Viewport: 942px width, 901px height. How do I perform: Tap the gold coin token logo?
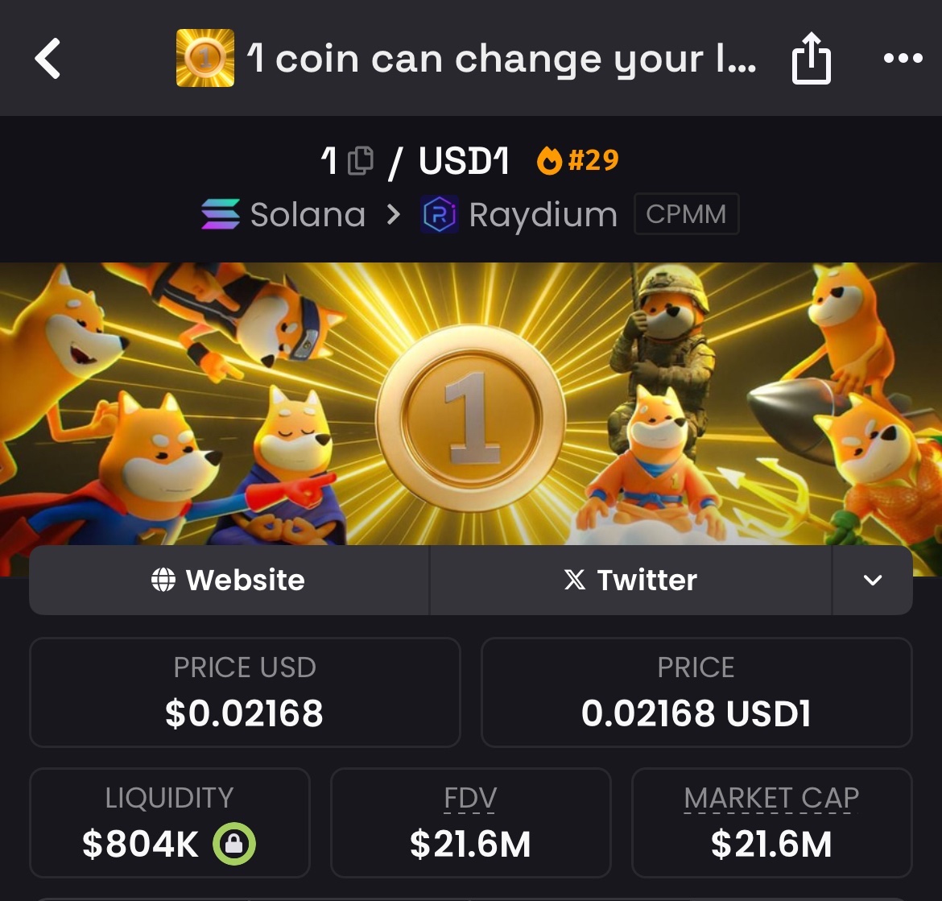(205, 58)
